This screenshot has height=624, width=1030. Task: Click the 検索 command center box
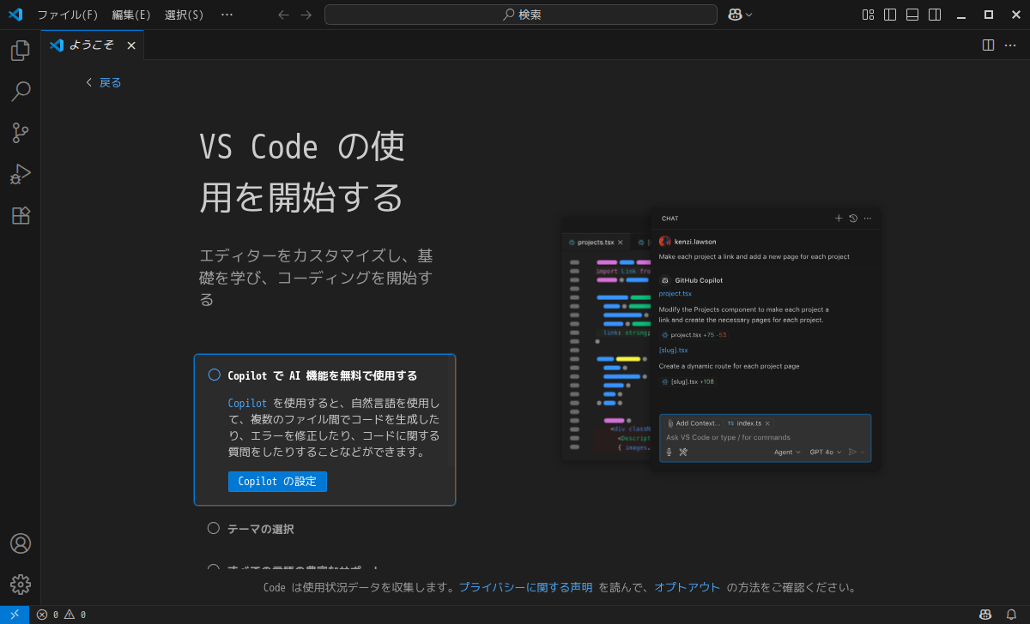pos(521,15)
